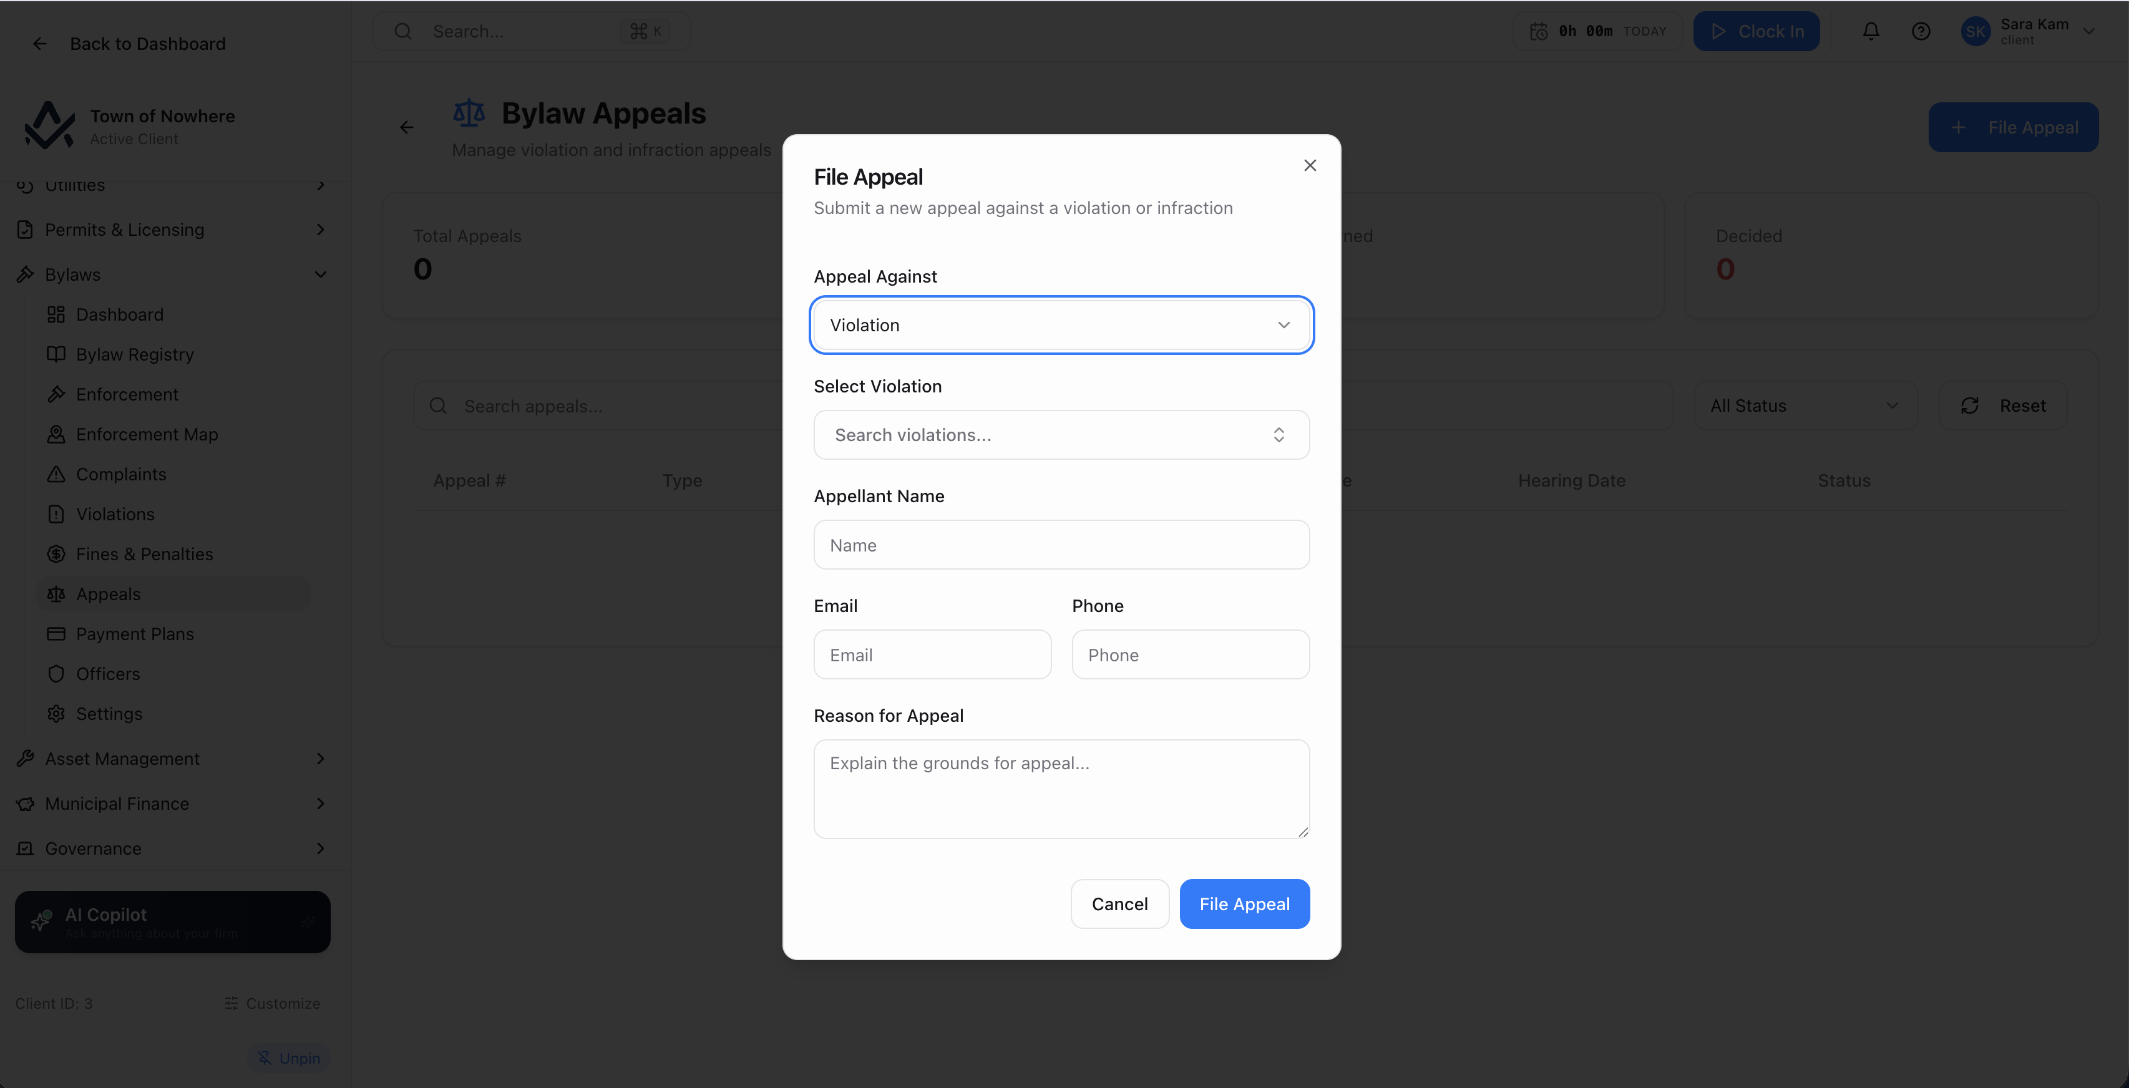This screenshot has width=2129, height=1088.
Task: Click the Appeal # column header
Action: pyautogui.click(x=469, y=481)
